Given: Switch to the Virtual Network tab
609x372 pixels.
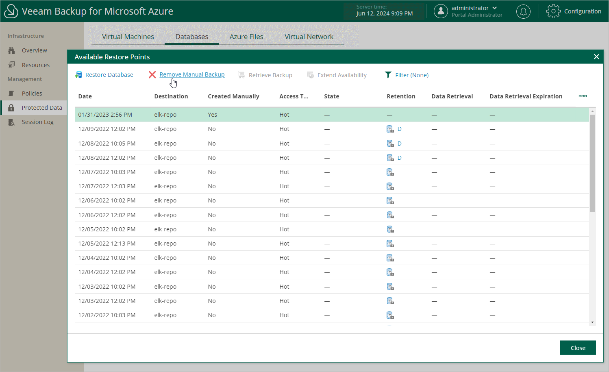Looking at the screenshot, I should [x=309, y=37].
